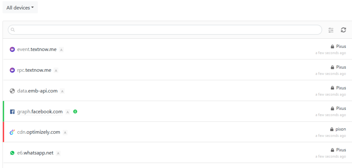Click the pixon device label
The height and width of the screenshot is (168, 352).
tap(340, 129)
